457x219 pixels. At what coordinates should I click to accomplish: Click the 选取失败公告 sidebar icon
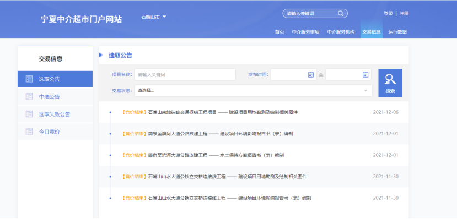click(29, 114)
